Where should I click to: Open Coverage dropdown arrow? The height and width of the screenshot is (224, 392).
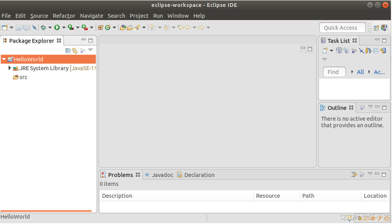pyautogui.click(x=78, y=28)
